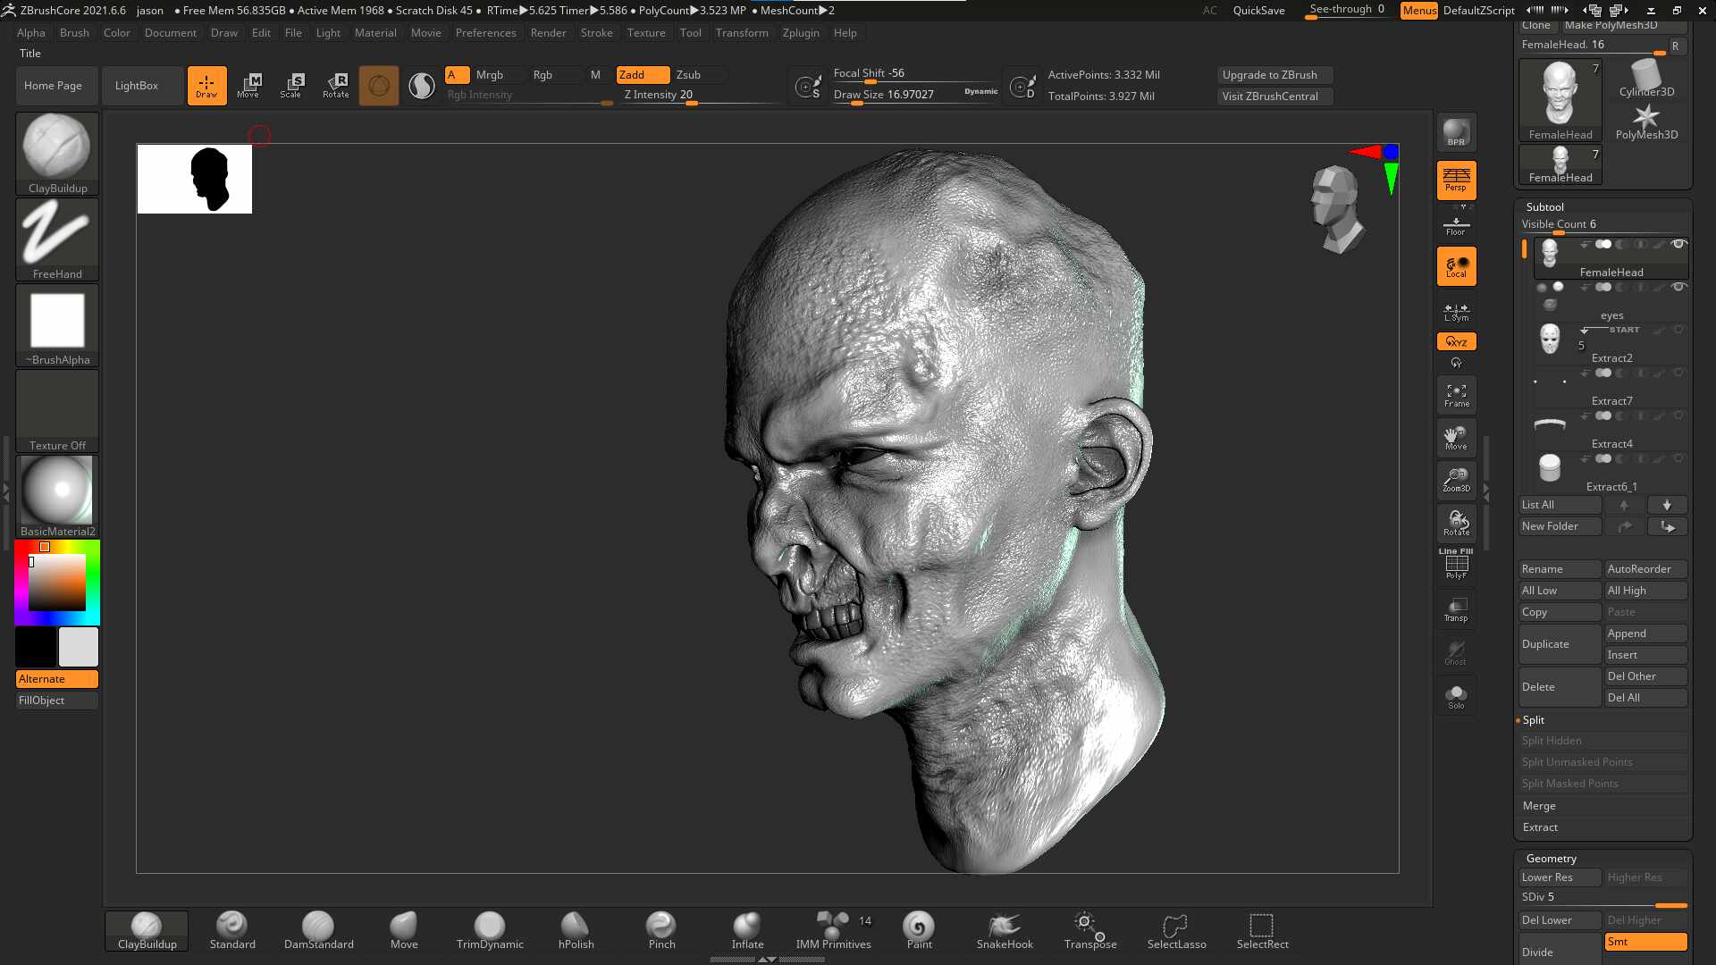Click the BPR render icon

[x=1456, y=132]
